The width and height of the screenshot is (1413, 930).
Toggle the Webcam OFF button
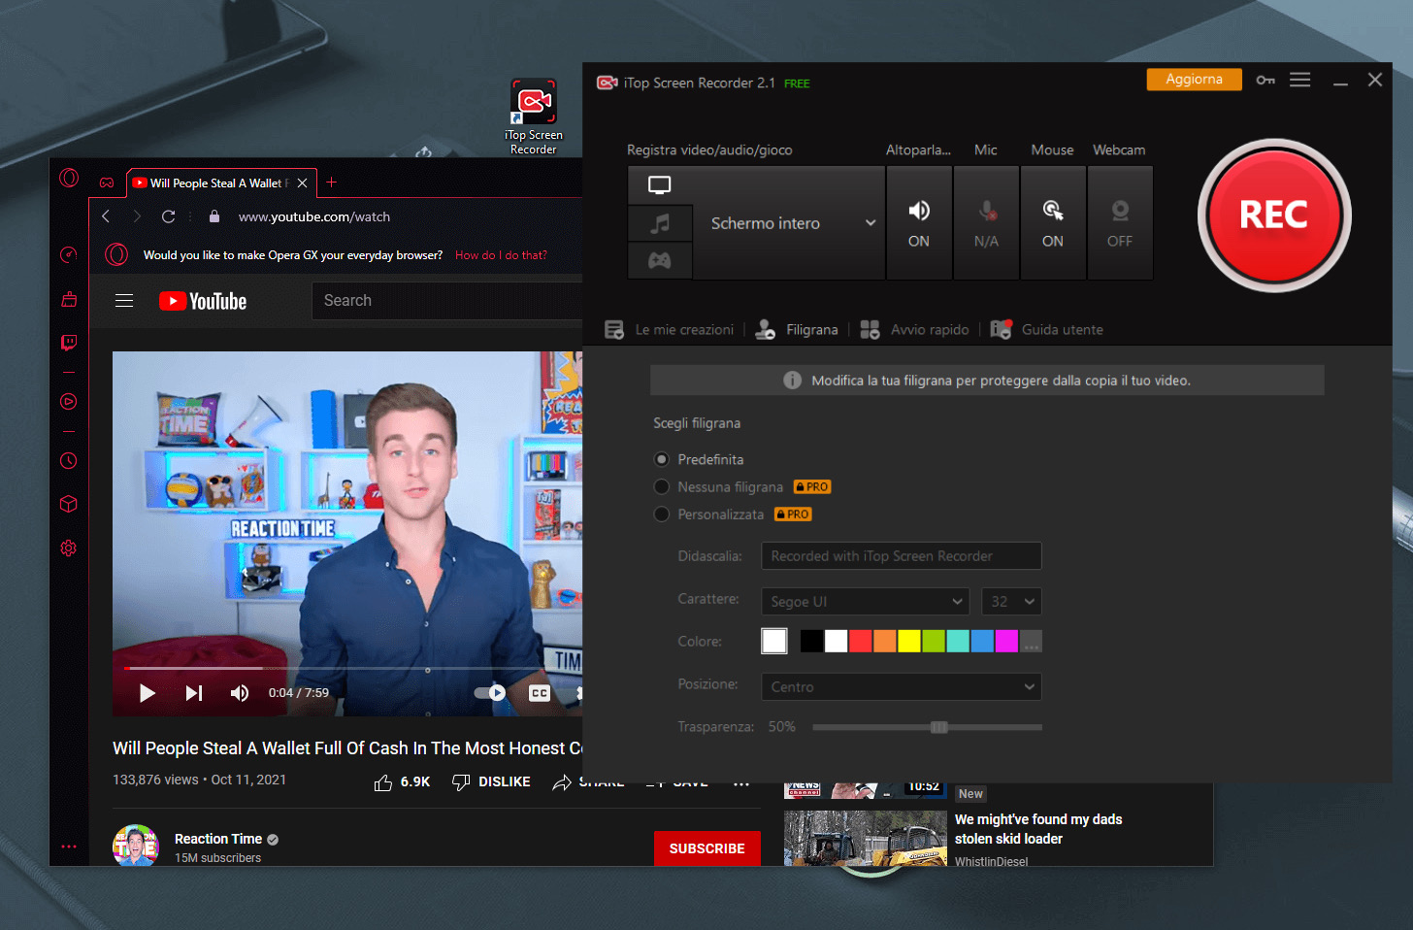coord(1120,223)
